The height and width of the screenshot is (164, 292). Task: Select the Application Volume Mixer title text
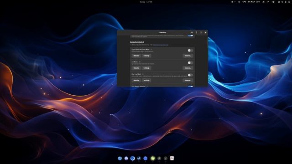pyautogui.click(x=141, y=50)
